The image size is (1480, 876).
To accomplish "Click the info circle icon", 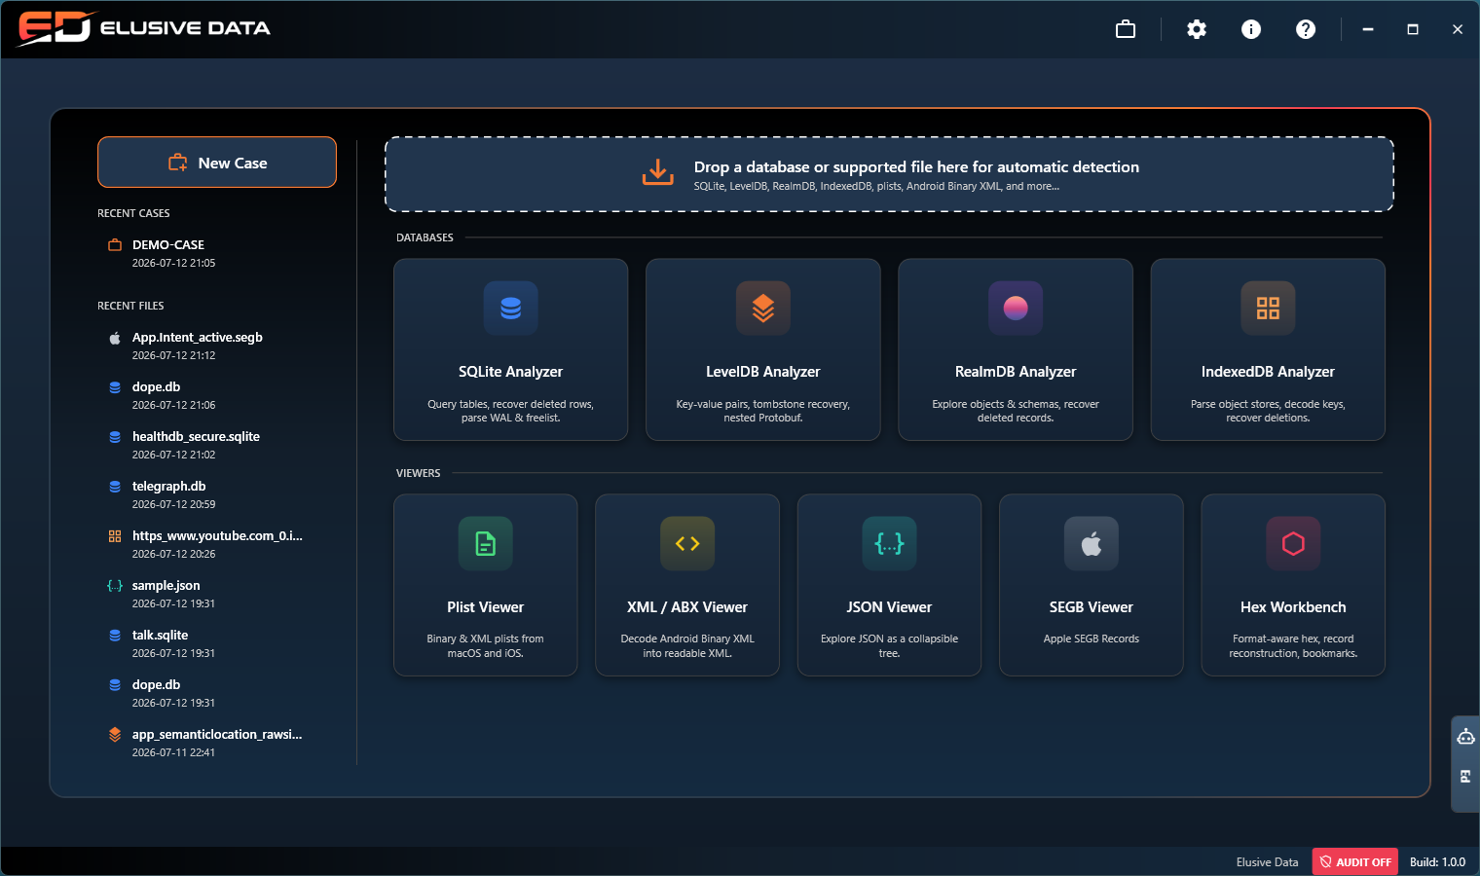I will [1251, 29].
